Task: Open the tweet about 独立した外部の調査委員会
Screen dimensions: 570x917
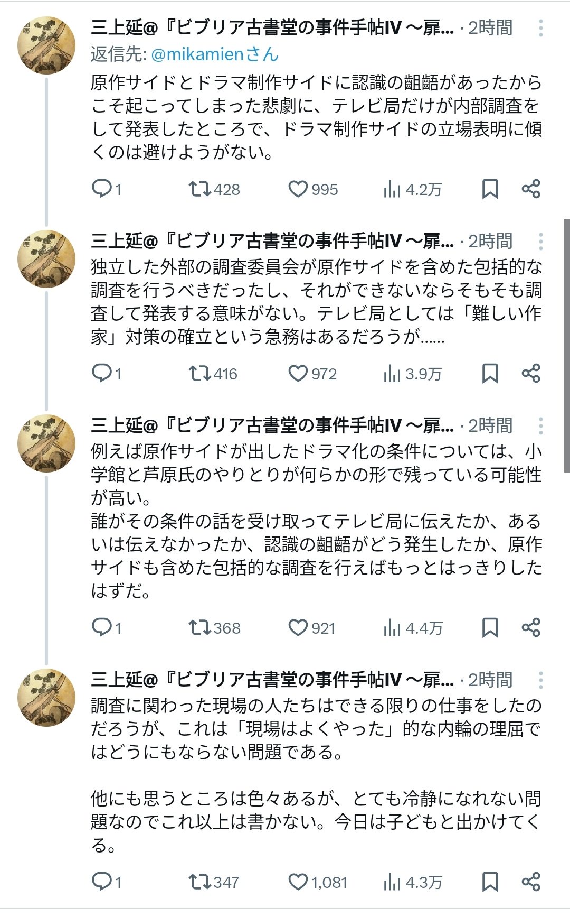Action: pyautogui.click(x=316, y=301)
